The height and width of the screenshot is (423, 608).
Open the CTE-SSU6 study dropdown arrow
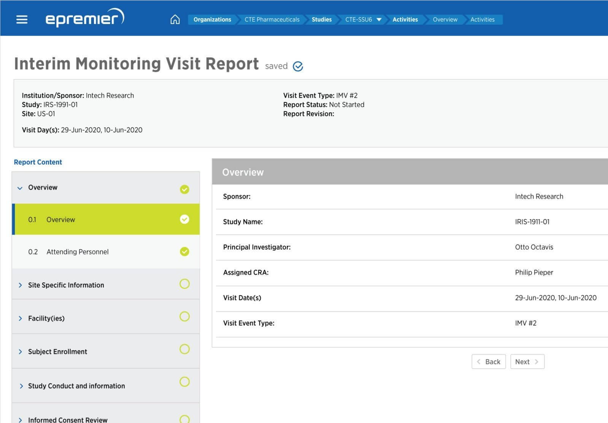tap(379, 20)
